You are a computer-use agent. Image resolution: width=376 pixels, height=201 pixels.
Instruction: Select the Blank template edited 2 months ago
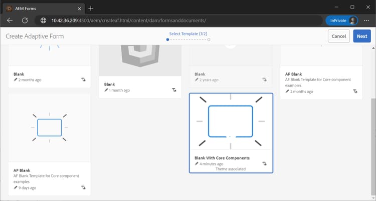50,66
